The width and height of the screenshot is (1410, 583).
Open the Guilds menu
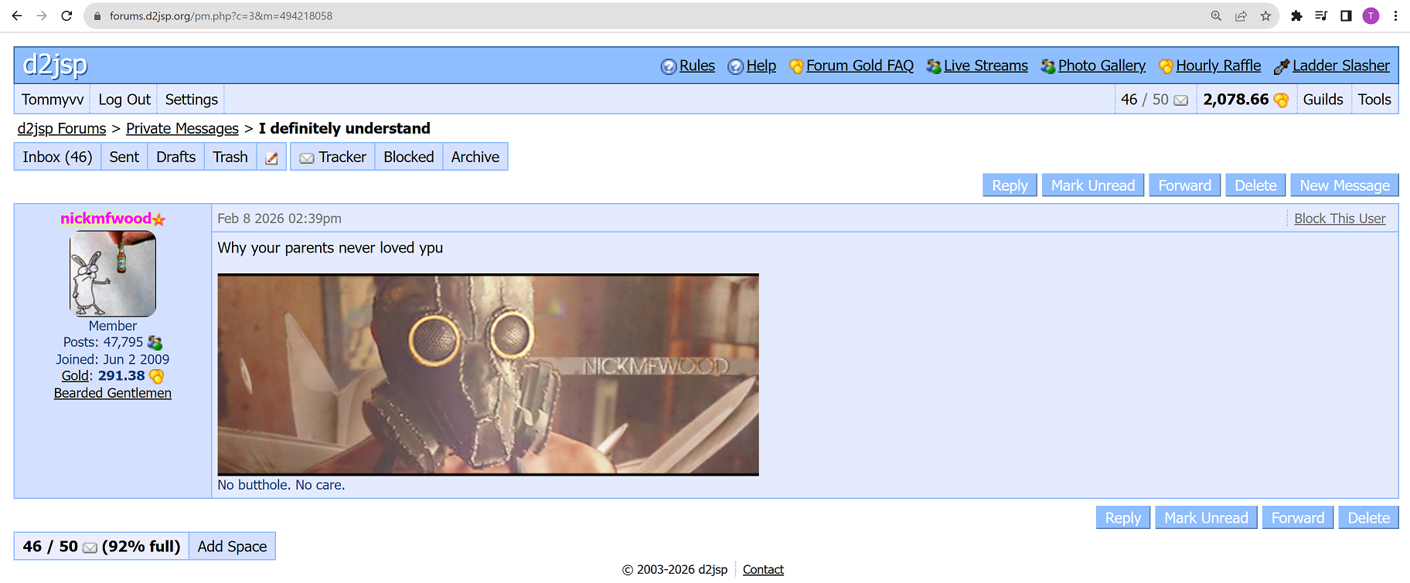[x=1323, y=100]
